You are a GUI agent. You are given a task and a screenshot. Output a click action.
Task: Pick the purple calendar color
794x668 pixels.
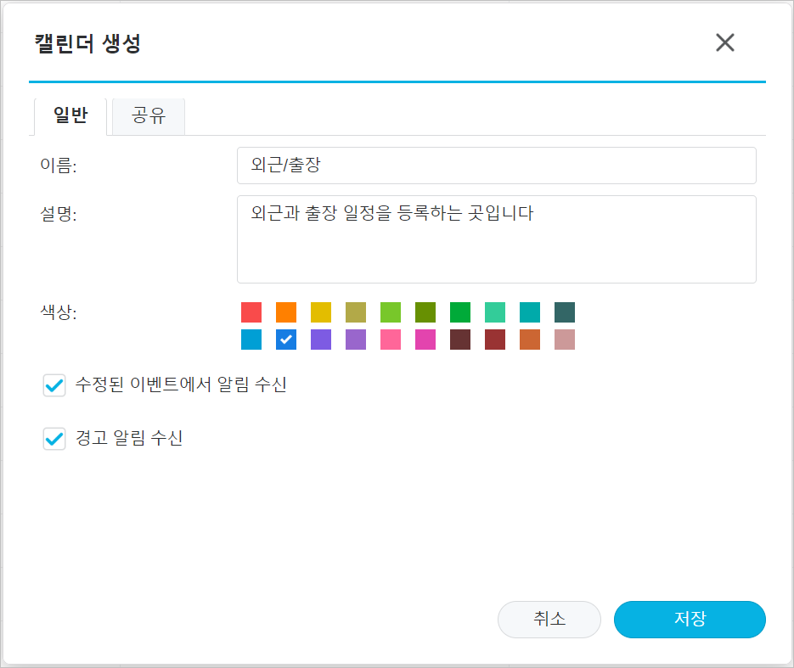tap(320, 340)
